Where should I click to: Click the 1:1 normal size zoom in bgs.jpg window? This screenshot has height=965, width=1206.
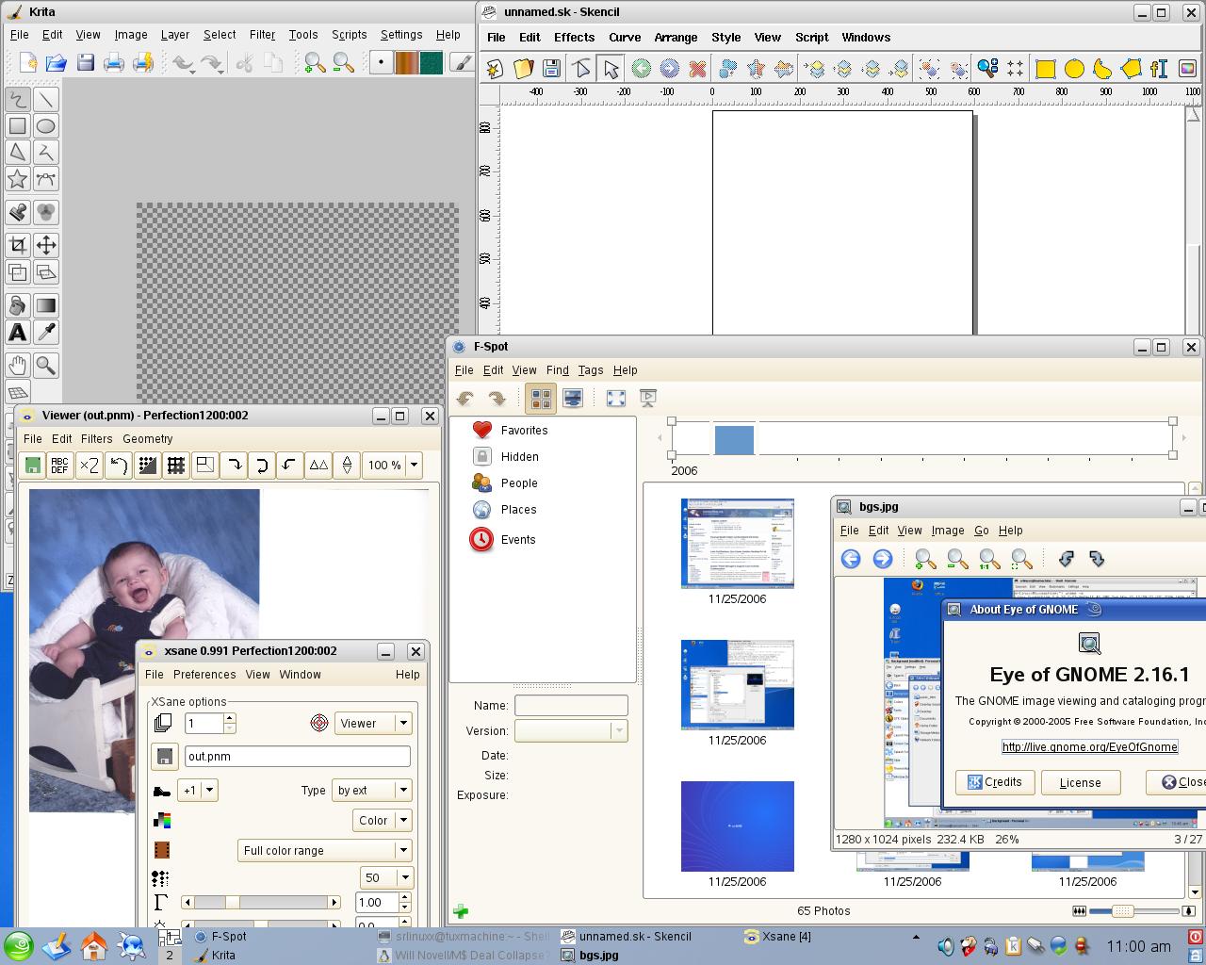coord(989,559)
